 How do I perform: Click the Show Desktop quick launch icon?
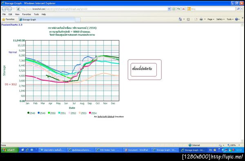tap(23, 150)
